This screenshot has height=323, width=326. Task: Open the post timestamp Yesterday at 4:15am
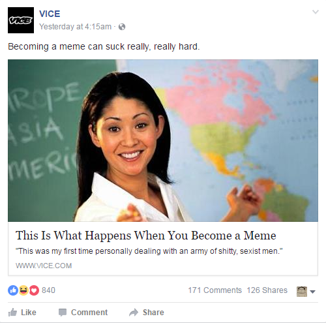(x=75, y=27)
